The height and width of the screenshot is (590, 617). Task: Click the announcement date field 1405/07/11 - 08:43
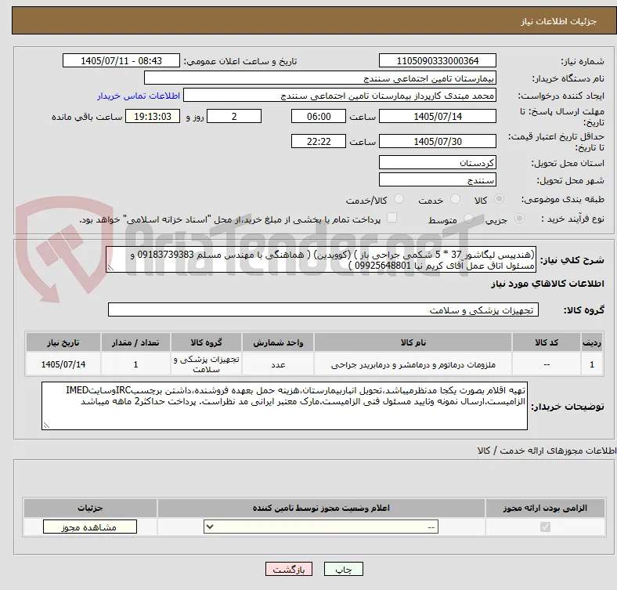121,60
